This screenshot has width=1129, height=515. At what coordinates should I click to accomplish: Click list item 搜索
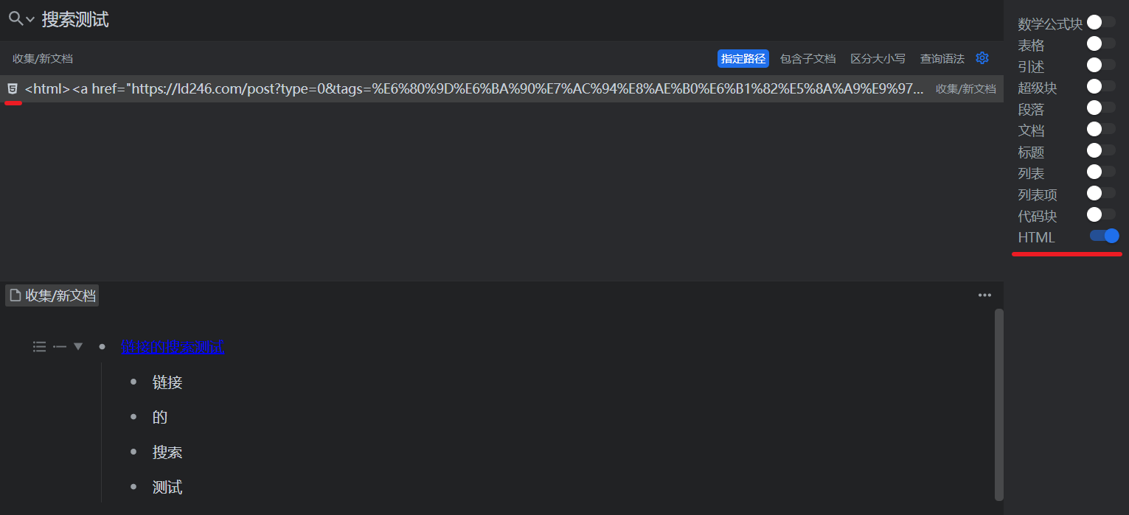(167, 452)
